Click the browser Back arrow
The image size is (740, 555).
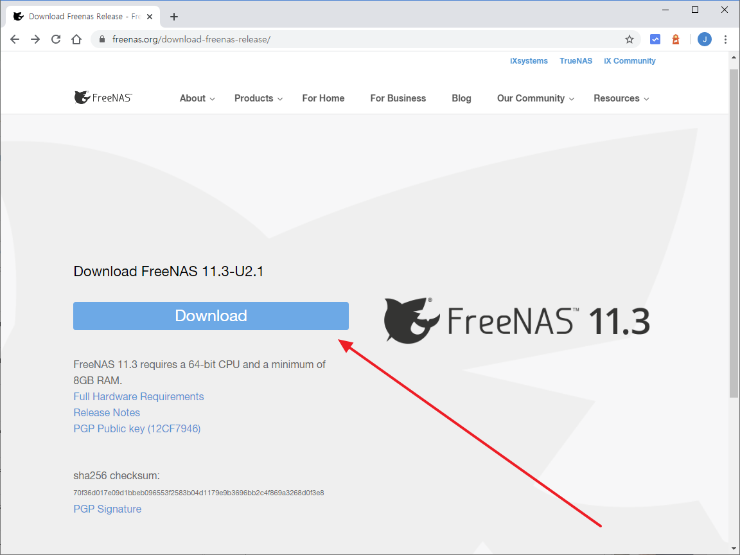click(x=15, y=39)
